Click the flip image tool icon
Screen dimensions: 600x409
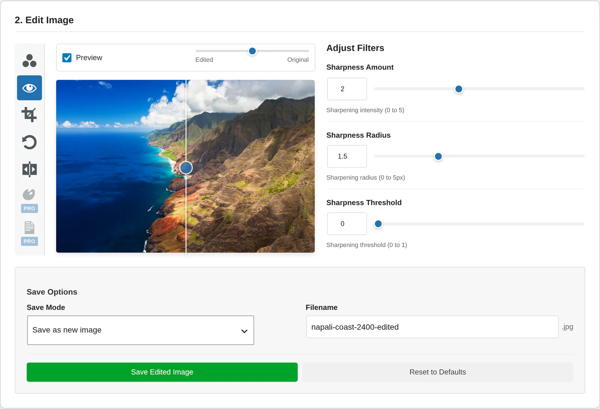pos(29,169)
